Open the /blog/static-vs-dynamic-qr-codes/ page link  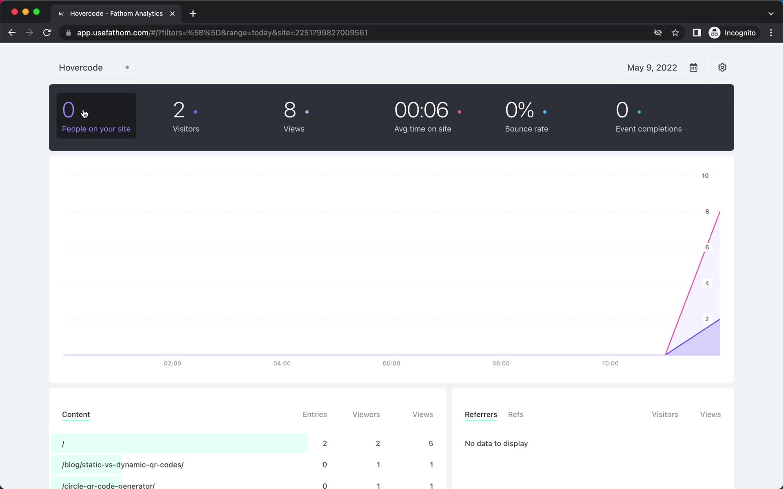(122, 464)
